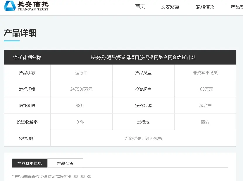Click the 产品详细 page heading
Viewport: 243px width, 181px height.
[x=20, y=33]
